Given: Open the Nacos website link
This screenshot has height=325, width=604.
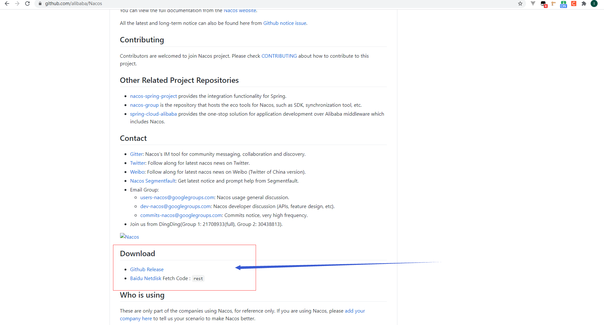Looking at the screenshot, I should pos(240,11).
